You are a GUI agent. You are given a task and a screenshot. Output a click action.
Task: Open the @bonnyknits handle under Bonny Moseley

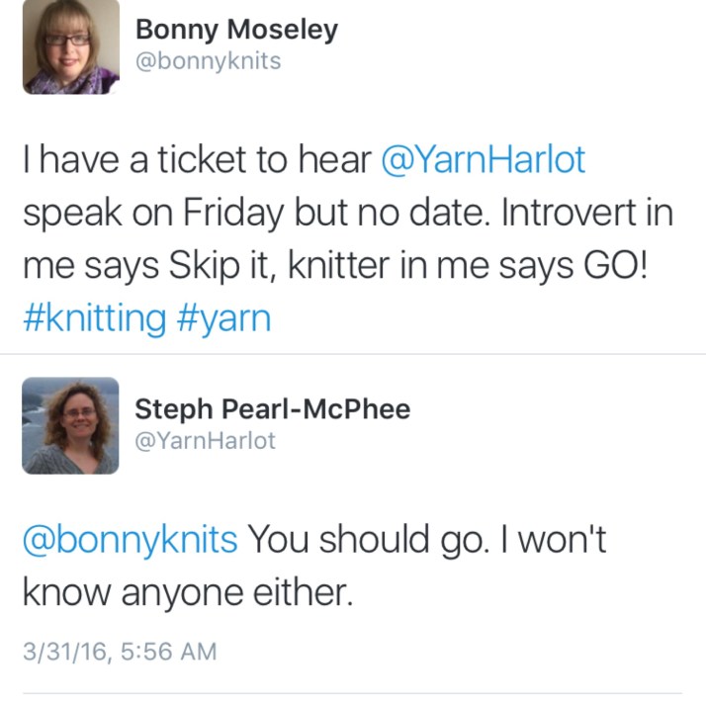click(x=208, y=61)
